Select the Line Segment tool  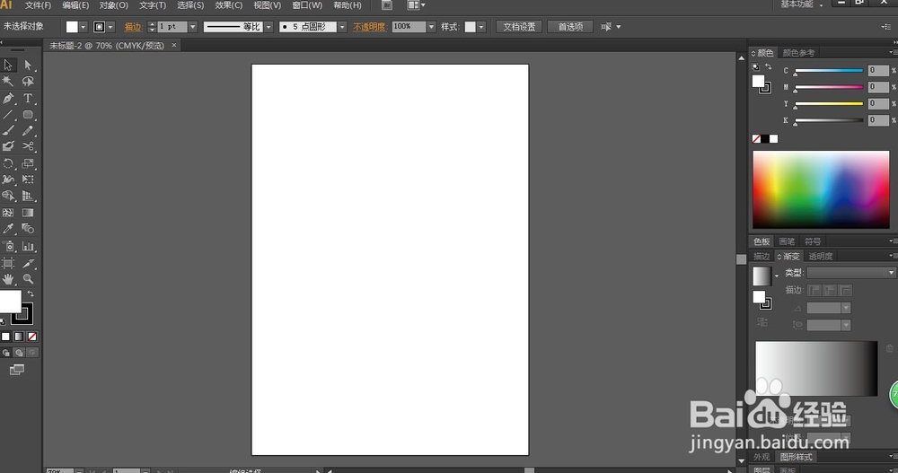coord(8,115)
